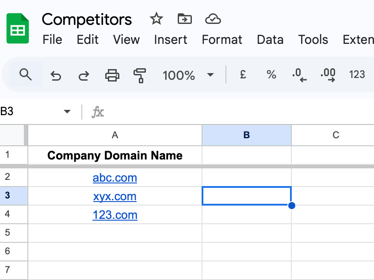Viewport: 374px width, 280px height.
Task: Redo the last undone action
Action: pos(83,75)
